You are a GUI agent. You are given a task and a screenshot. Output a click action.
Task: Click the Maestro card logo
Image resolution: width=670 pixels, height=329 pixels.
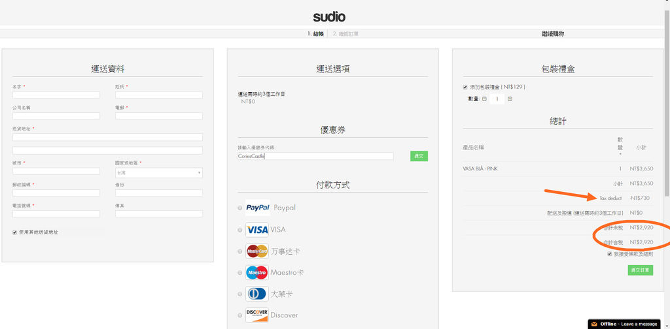click(x=257, y=272)
